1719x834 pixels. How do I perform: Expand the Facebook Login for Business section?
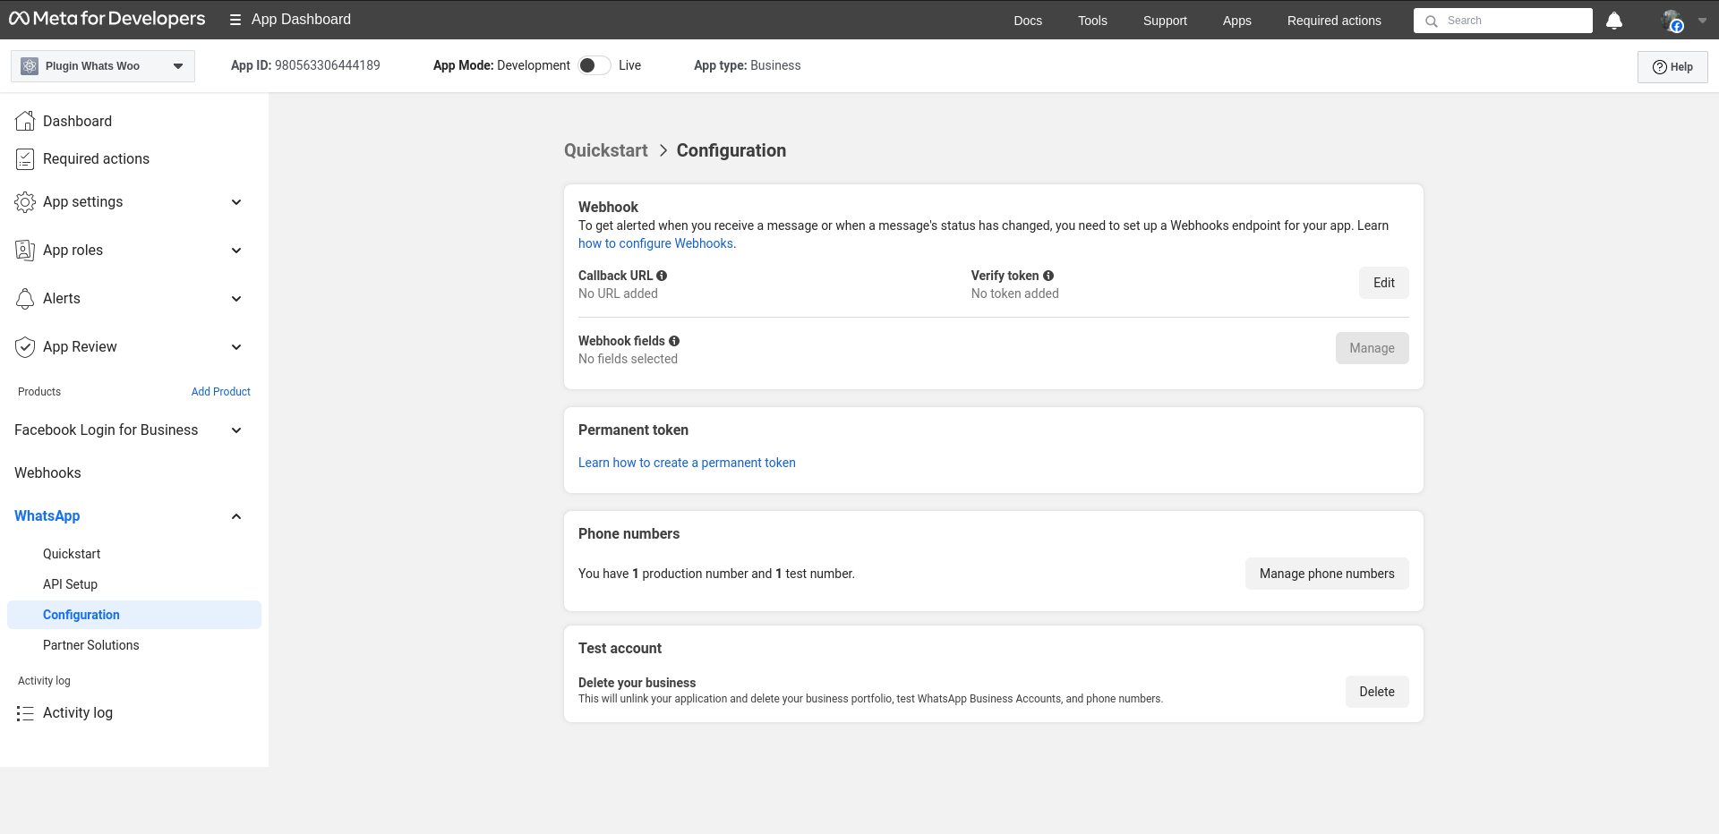tap(235, 430)
